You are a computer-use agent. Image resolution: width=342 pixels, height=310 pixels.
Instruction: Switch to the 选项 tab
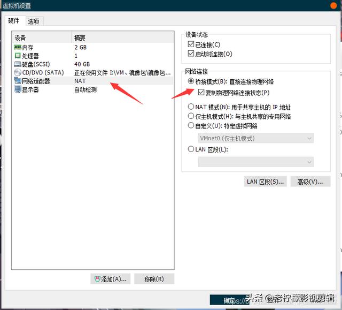(33, 21)
